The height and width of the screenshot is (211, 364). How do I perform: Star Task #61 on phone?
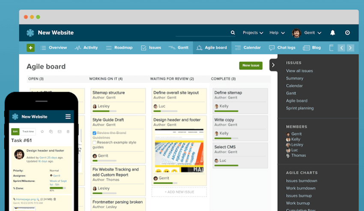42,132
